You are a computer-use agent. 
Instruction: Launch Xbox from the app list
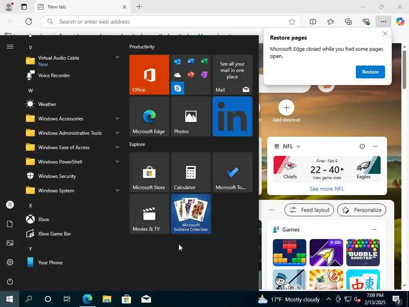click(73, 219)
